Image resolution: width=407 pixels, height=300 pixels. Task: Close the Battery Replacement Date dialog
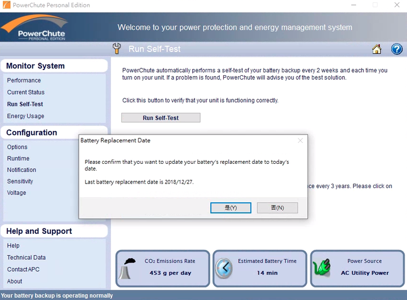[x=300, y=141]
